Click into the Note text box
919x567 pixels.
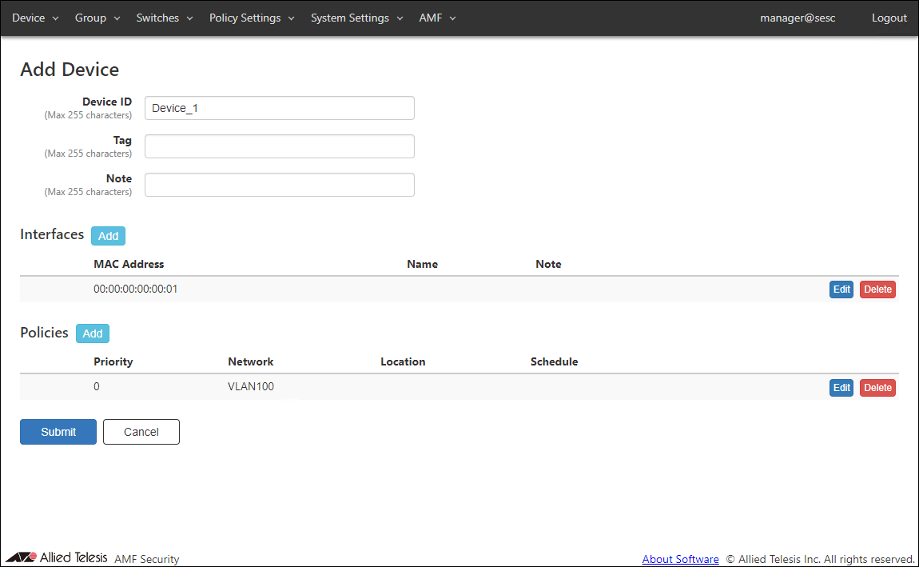279,185
